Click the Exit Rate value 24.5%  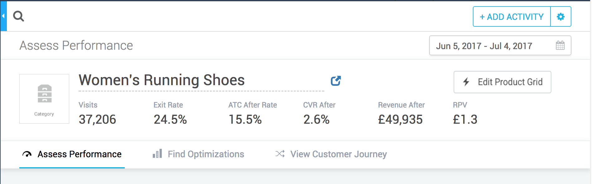pyautogui.click(x=170, y=119)
